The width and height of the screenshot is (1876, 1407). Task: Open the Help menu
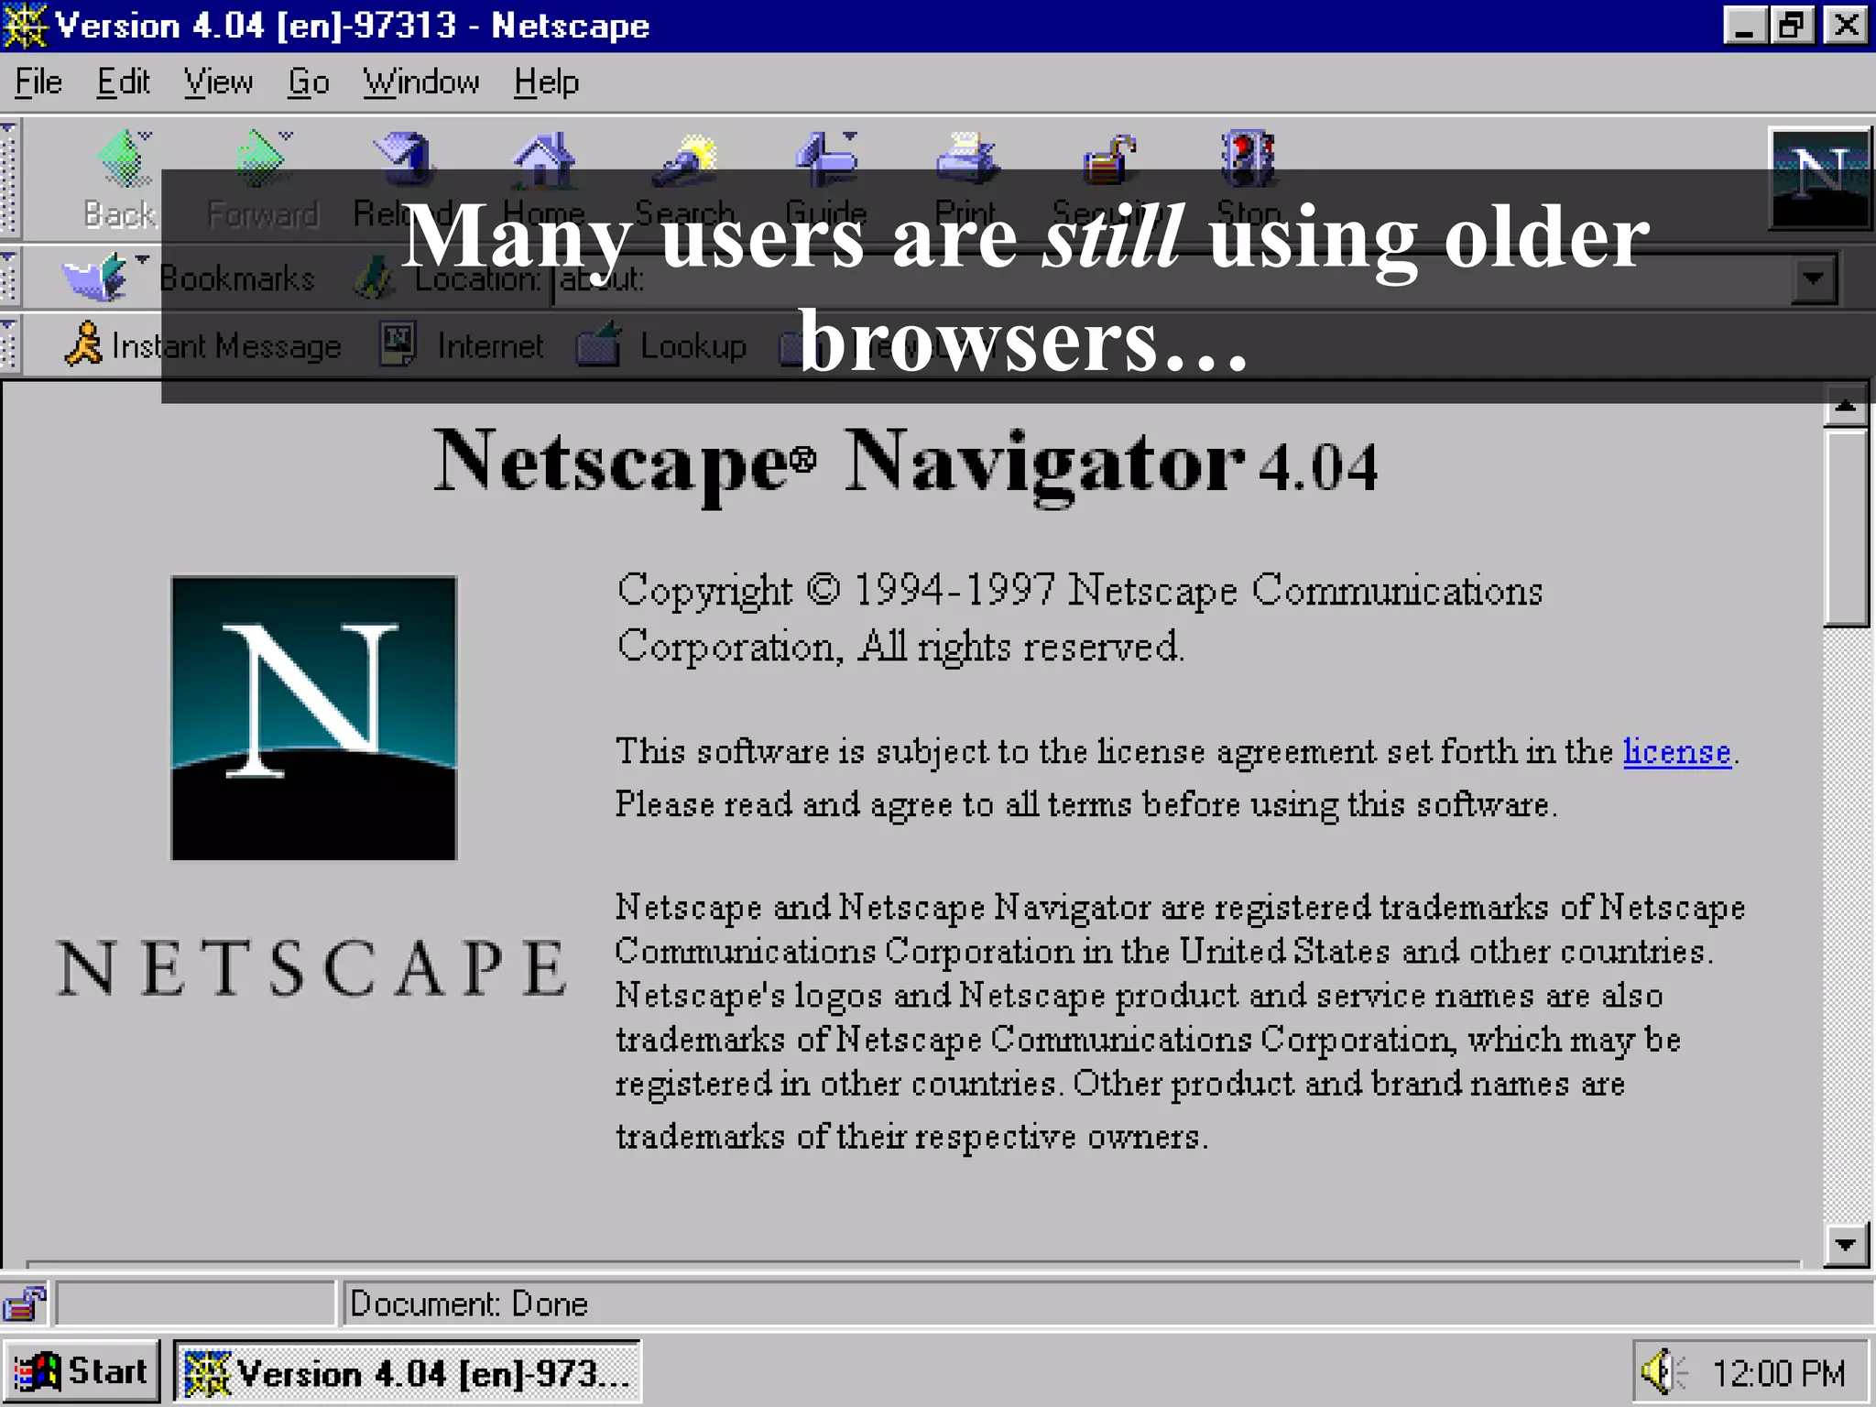546,82
